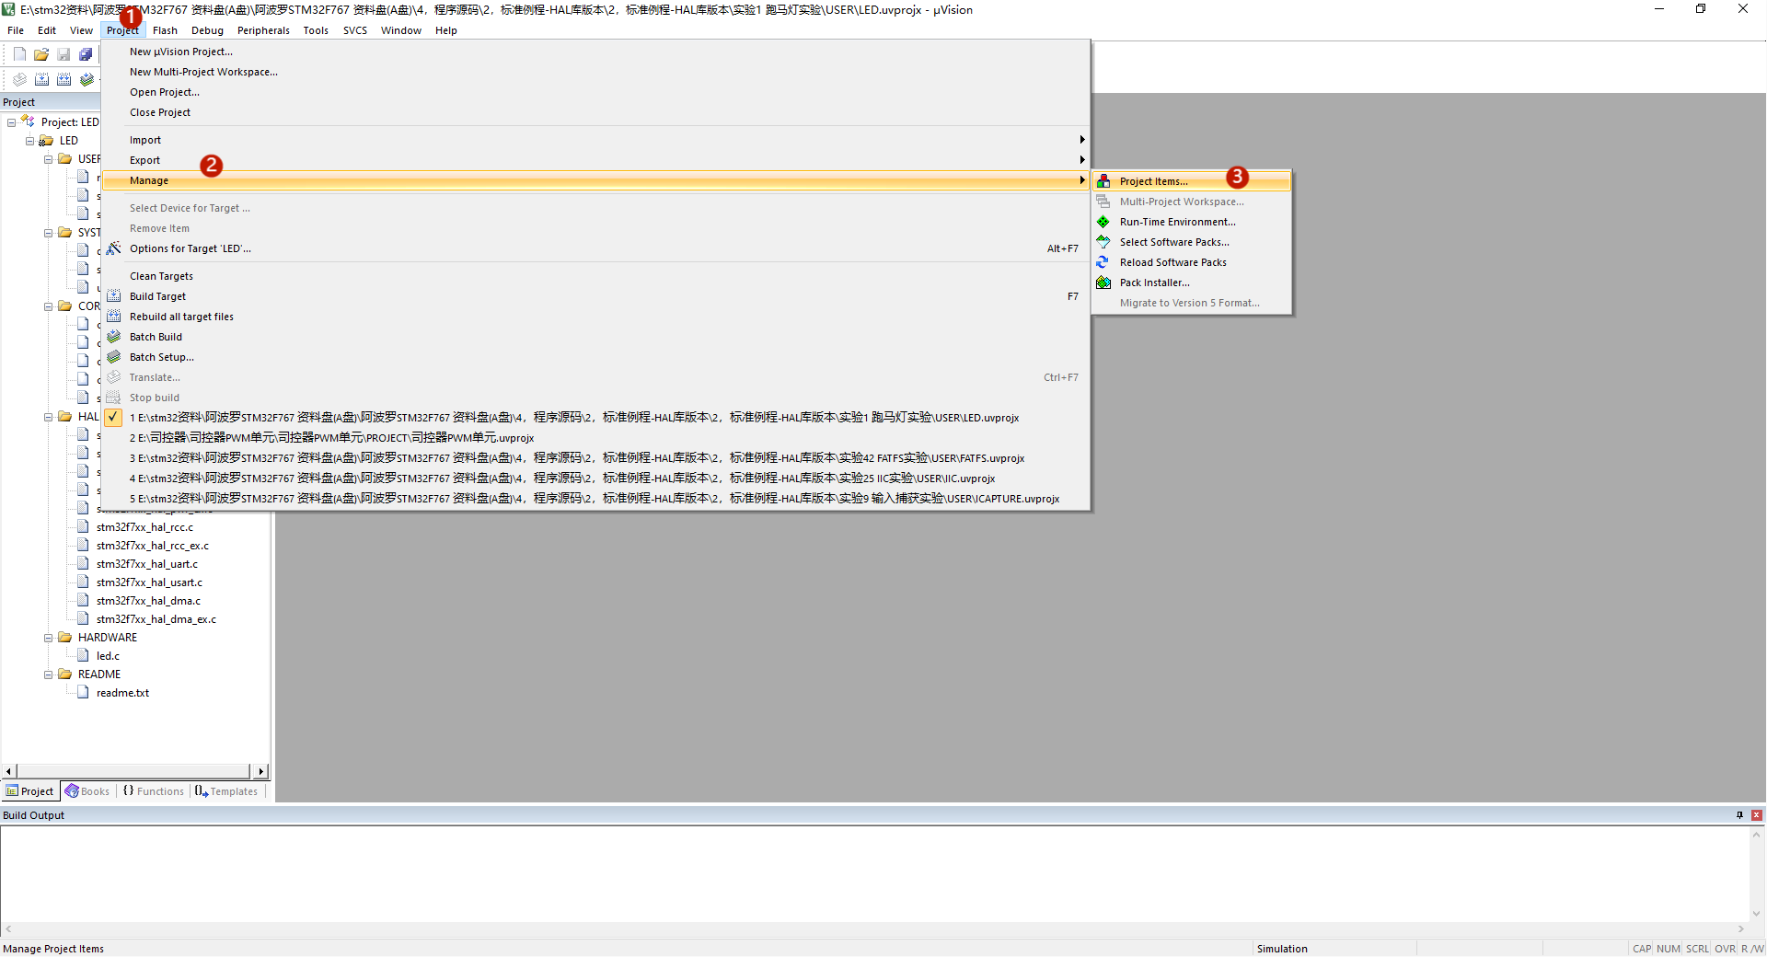Click the Save All toolbar icon

tap(86, 54)
